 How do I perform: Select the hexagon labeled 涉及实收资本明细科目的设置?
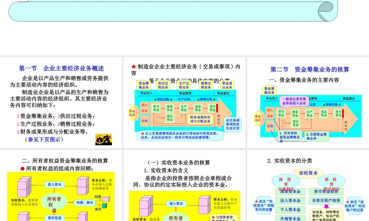click(263, 206)
